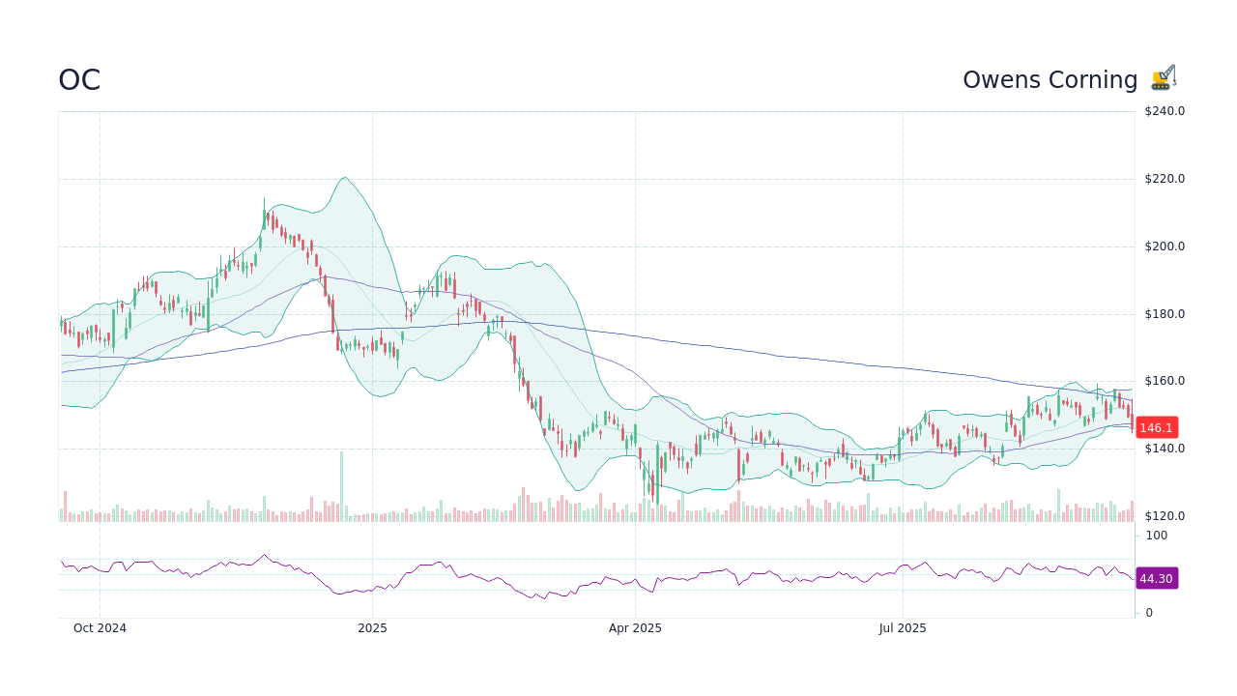This screenshot has height=696, width=1237.
Task: Select the Apr 2025 axis label
Action: pos(636,627)
